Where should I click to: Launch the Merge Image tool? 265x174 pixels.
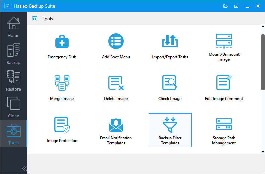62,88
